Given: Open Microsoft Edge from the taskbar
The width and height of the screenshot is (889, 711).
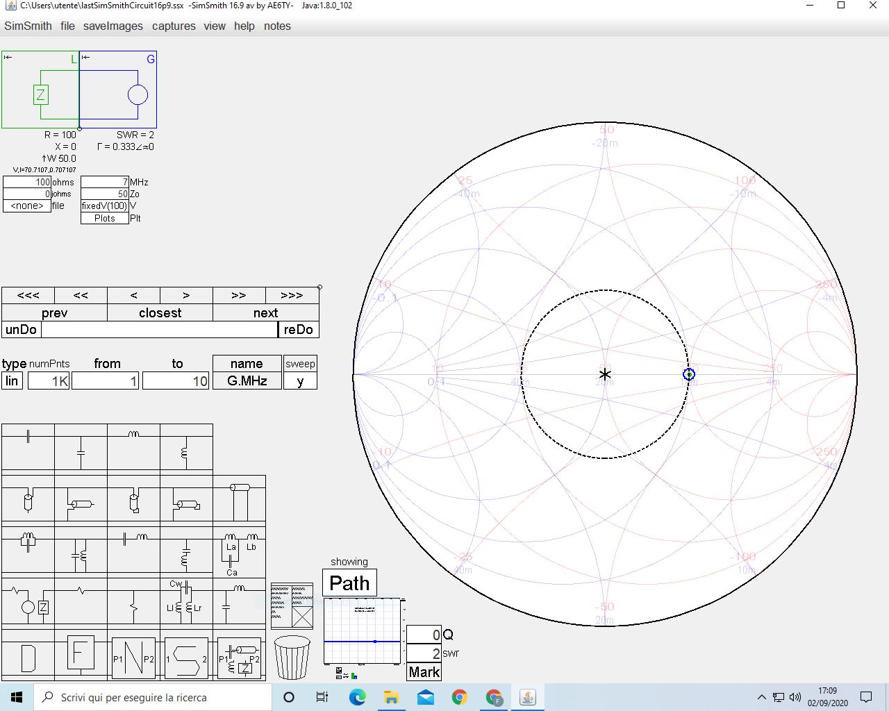Looking at the screenshot, I should 357,697.
